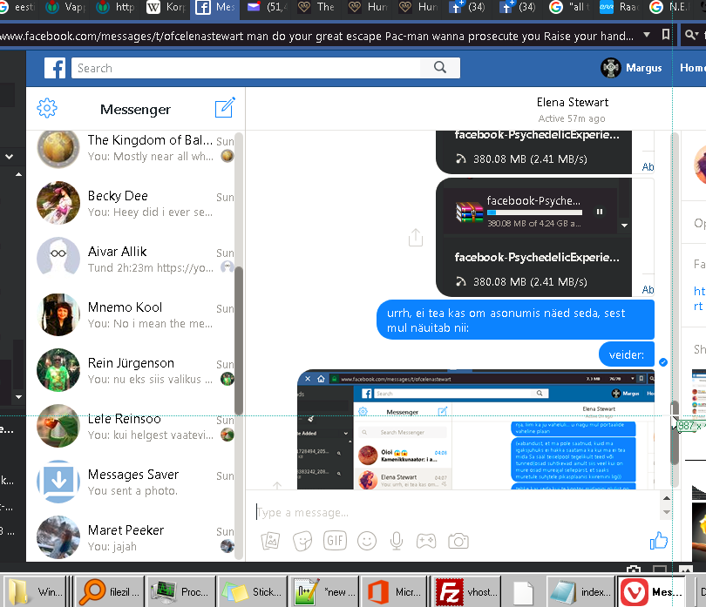Open the image showing the WinRAR download
Image resolution: width=706 pixels, height=607 pixels.
[534, 237]
